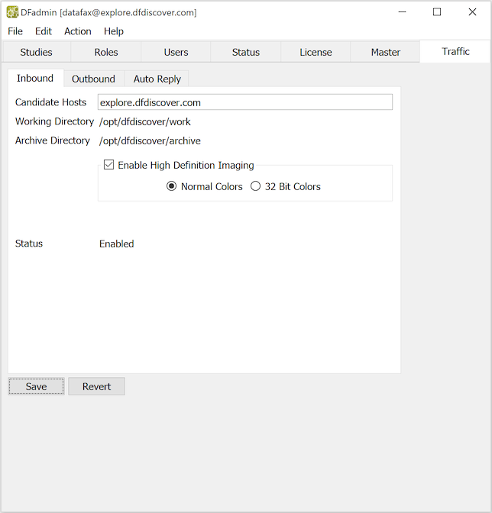
Task: Click the Candidate Hosts input field
Action: click(x=244, y=102)
